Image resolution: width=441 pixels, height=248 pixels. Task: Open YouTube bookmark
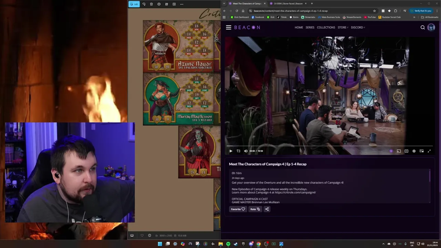pos(370,17)
